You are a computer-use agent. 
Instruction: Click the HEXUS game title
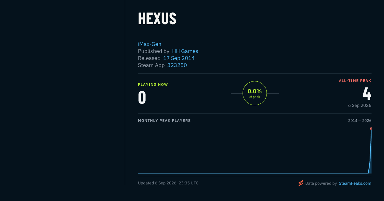(x=157, y=19)
